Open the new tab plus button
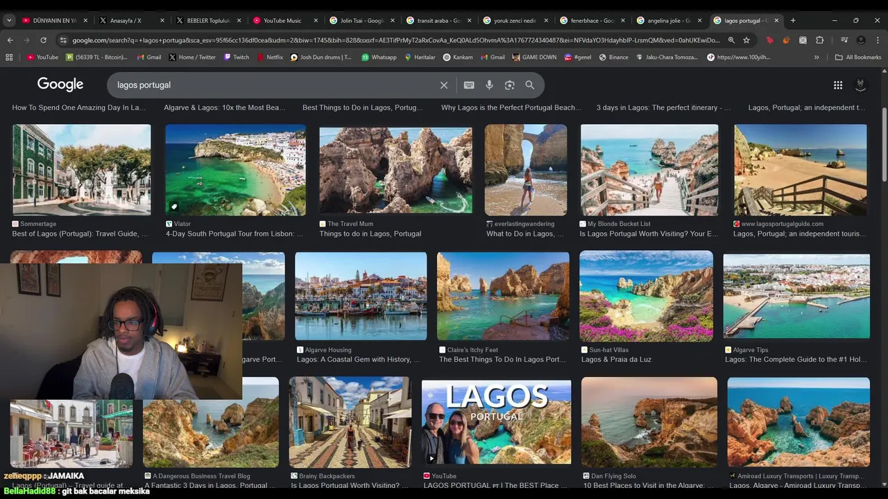 point(793,20)
